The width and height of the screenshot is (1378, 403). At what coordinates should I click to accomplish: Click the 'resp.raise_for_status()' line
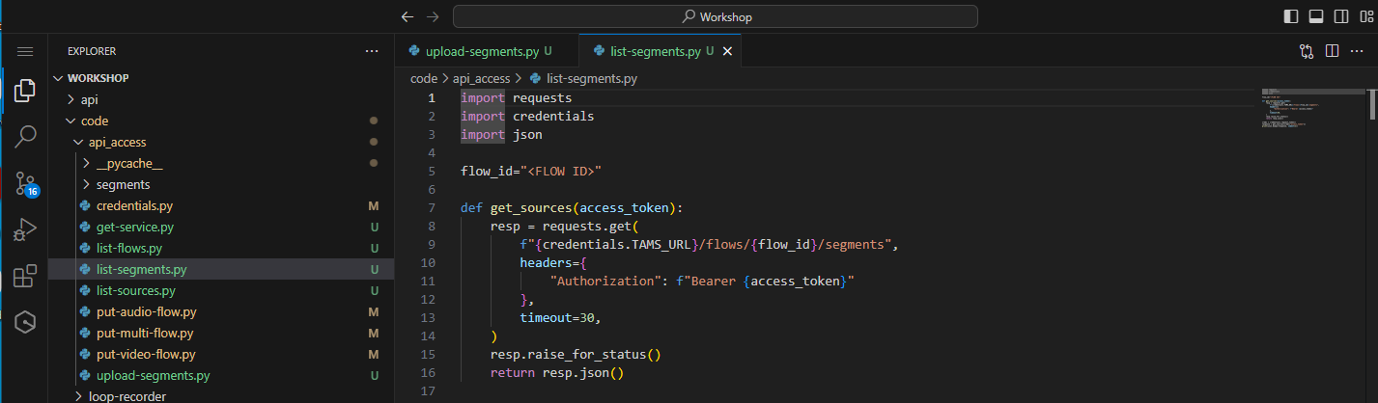click(576, 354)
